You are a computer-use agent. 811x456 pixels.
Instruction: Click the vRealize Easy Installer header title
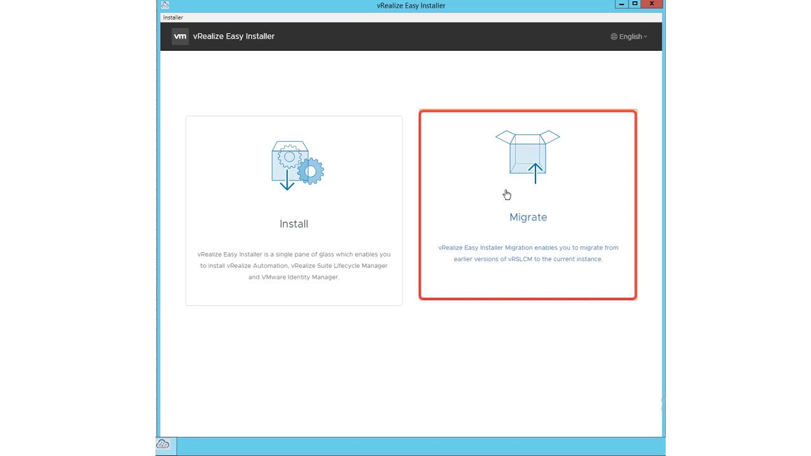[233, 36]
